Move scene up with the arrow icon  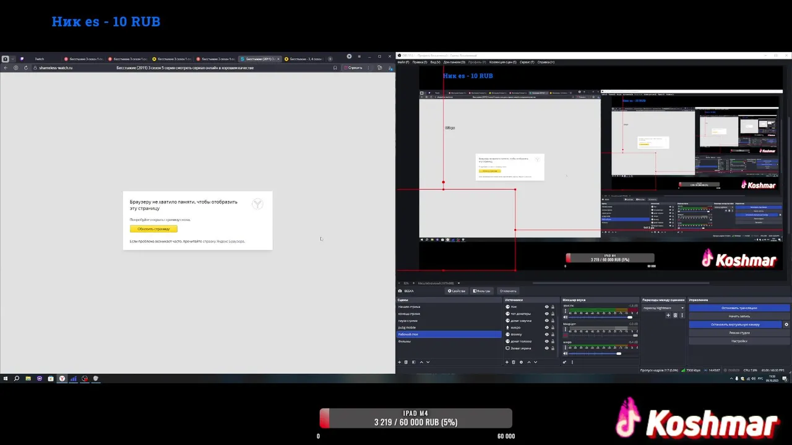coord(421,362)
